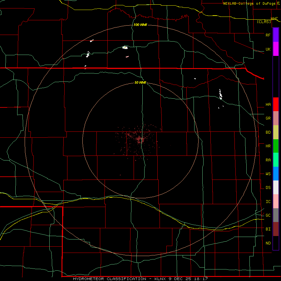Click the "ND" legend label
The height and width of the screenshot is (281, 281).
(x=268, y=243)
